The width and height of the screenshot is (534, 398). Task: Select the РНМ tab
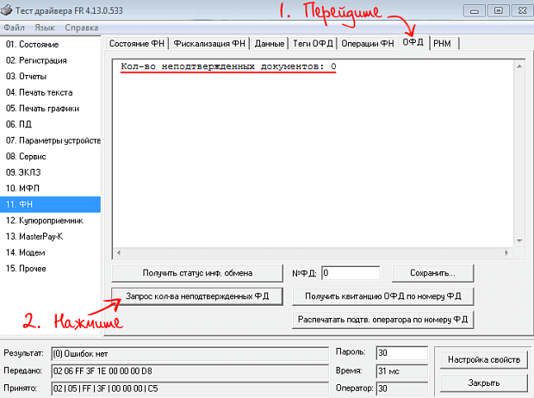click(444, 43)
